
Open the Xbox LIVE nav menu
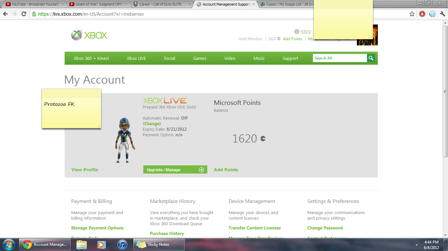[x=136, y=58]
